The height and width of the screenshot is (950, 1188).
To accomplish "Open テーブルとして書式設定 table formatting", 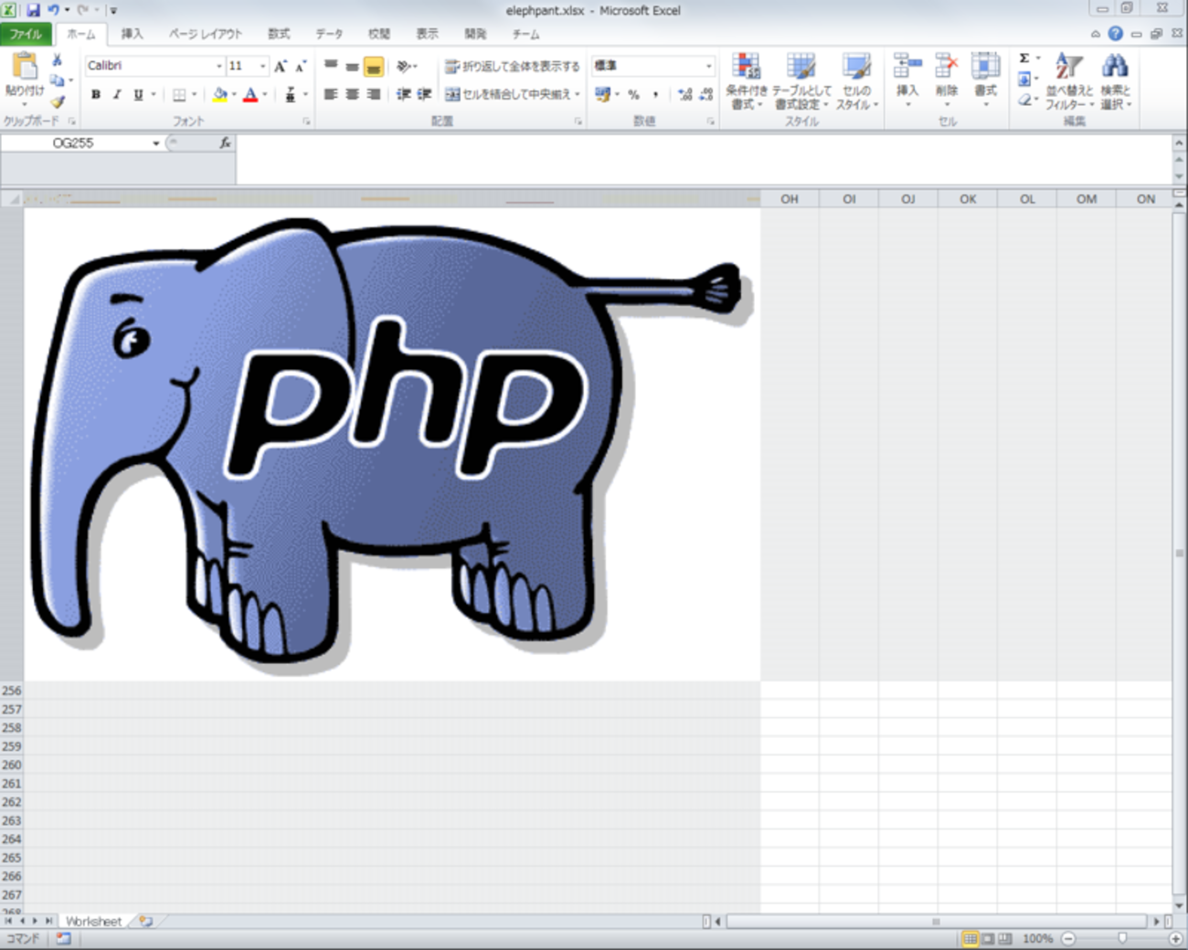I will click(x=801, y=81).
